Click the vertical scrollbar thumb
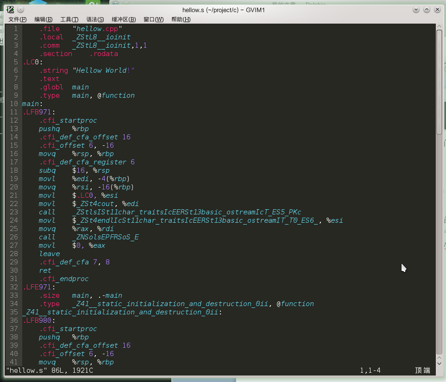The image size is (446, 382). point(439,81)
